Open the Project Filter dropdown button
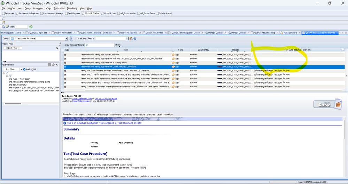 13,48
